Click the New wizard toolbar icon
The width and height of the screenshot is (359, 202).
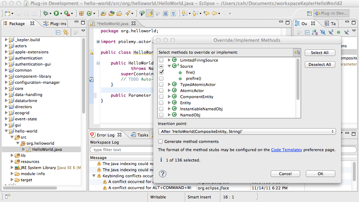(7, 14)
